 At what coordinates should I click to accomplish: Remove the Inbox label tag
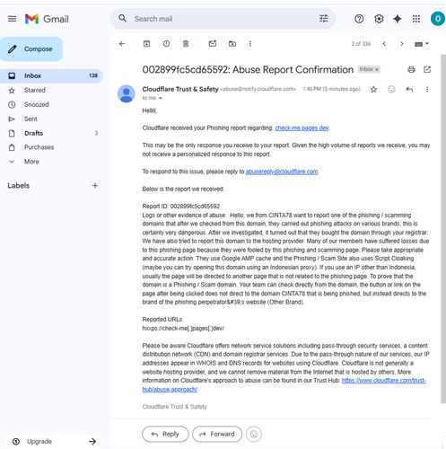pos(377,69)
